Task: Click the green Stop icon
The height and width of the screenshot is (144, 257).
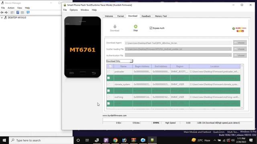Action: click(136, 26)
